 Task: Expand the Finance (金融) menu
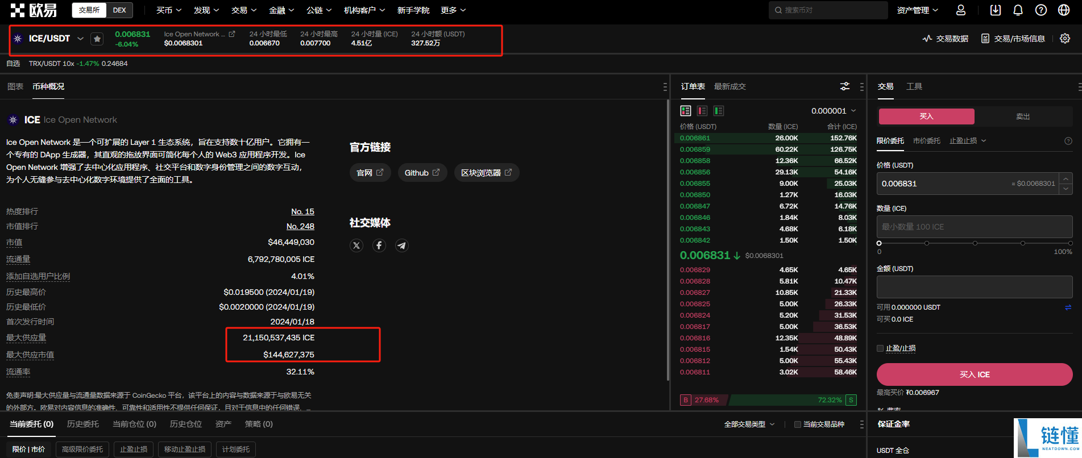pyautogui.click(x=281, y=10)
